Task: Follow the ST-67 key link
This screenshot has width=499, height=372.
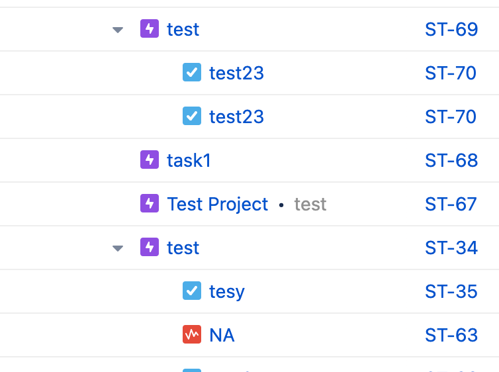Action: (x=451, y=204)
